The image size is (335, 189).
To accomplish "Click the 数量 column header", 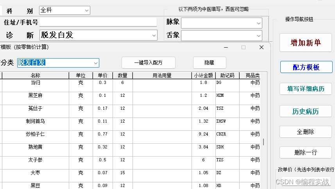I will [x=122, y=75].
